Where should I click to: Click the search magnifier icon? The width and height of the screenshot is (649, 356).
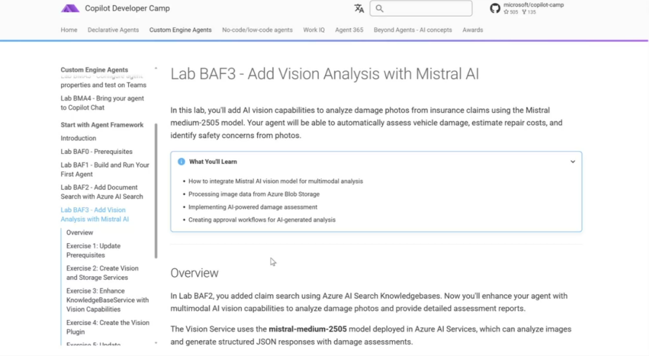[380, 8]
